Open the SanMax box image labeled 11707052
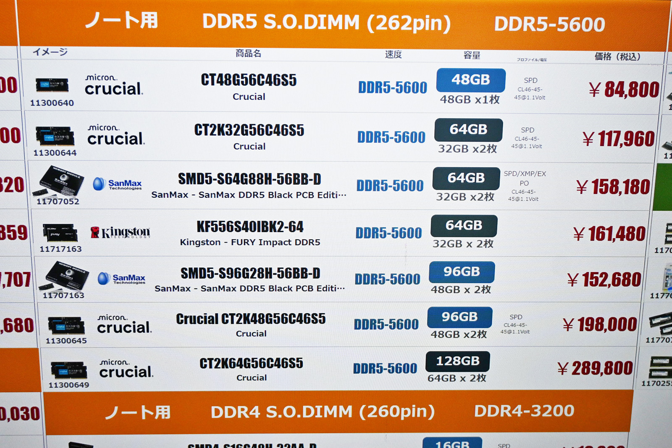Viewport: 672px width, 448px height. click(59, 181)
